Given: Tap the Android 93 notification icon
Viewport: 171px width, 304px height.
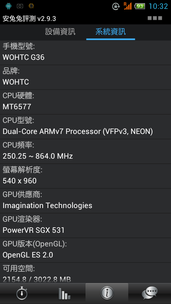Looking at the screenshot, I should 8,6.
